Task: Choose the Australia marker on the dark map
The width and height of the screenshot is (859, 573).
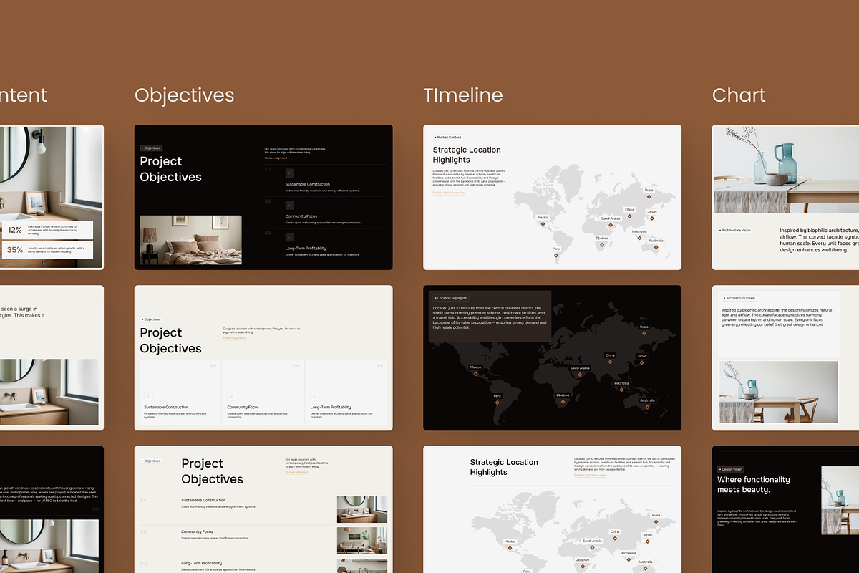Action: (x=647, y=407)
